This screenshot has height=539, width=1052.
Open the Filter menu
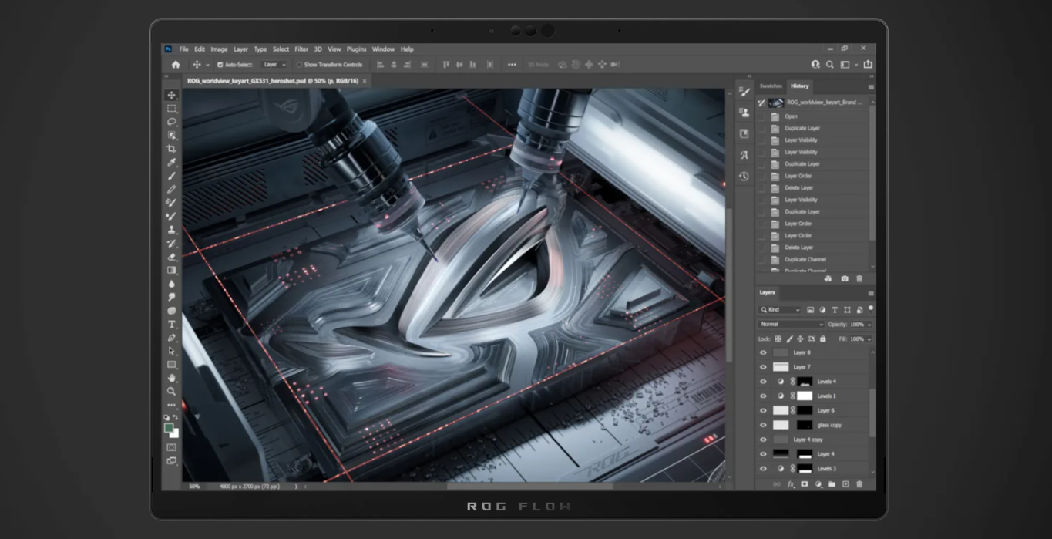[x=301, y=49]
